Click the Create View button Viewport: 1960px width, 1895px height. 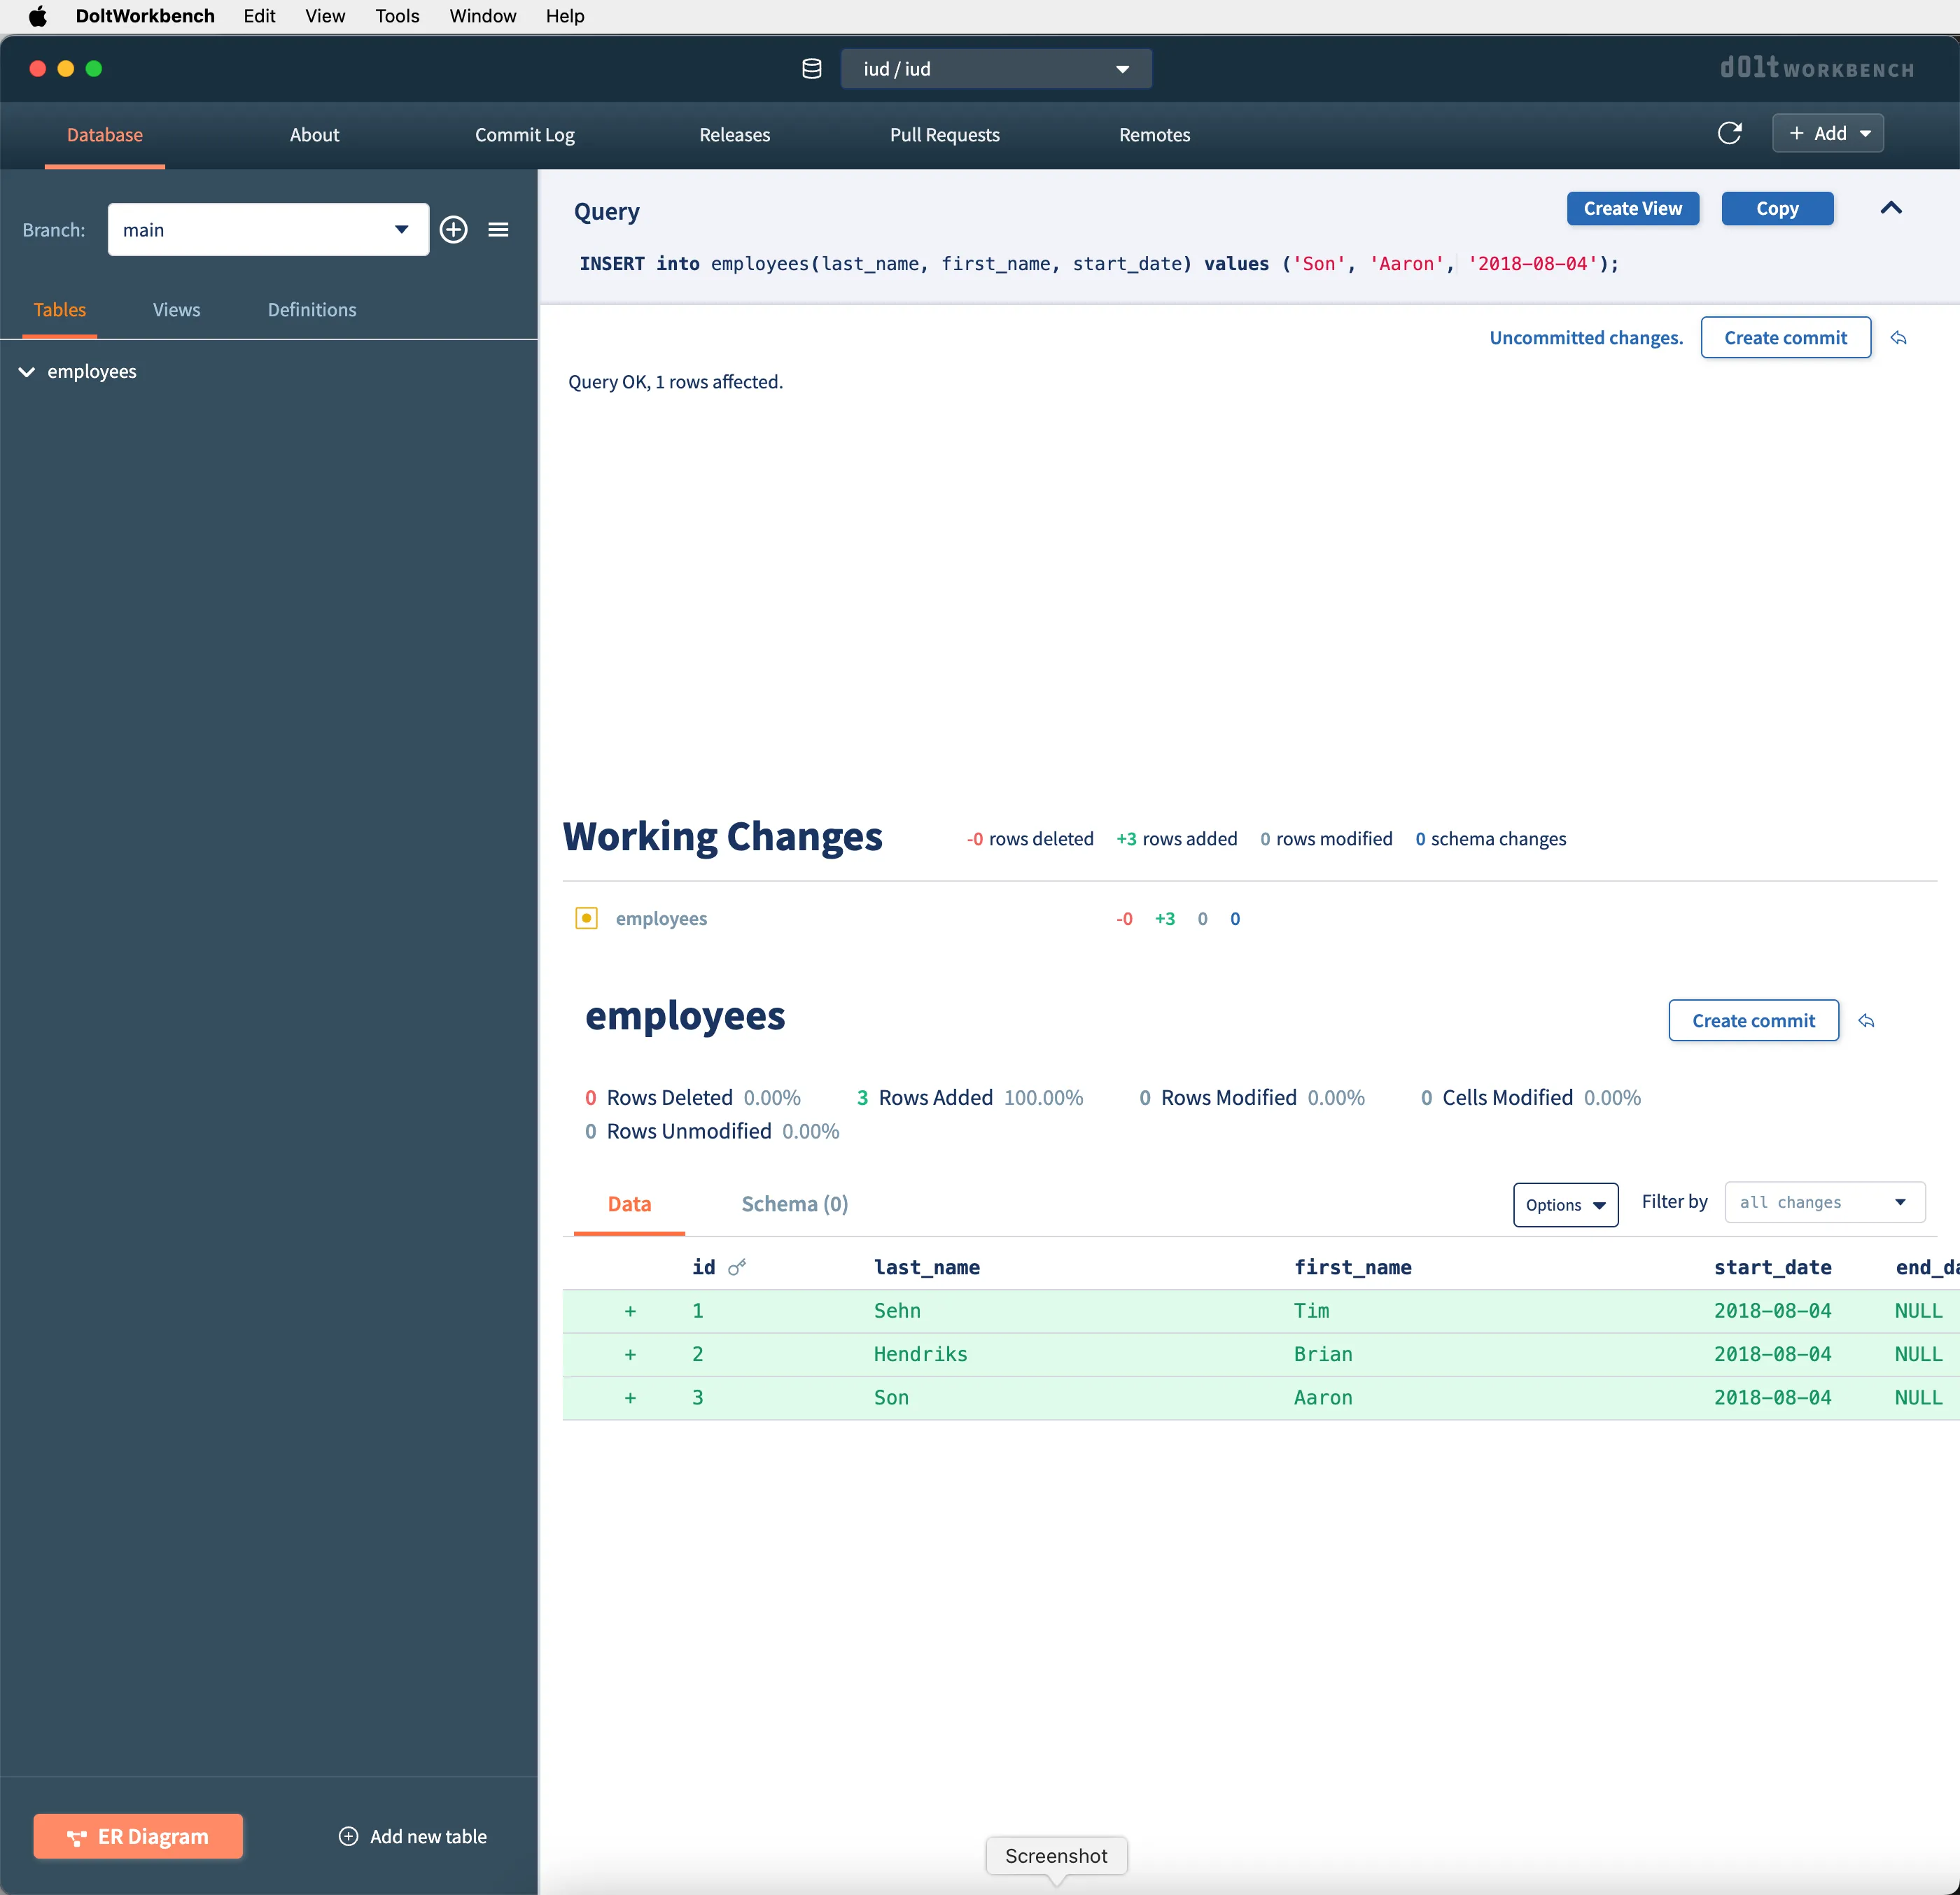pos(1632,208)
